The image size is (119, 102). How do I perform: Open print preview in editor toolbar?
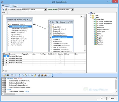(15, 75)
